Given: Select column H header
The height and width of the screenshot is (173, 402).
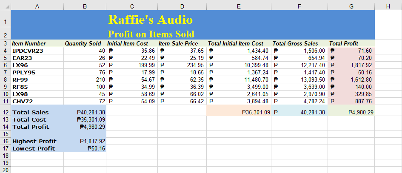Looking at the screenshot, I should [388, 7].
